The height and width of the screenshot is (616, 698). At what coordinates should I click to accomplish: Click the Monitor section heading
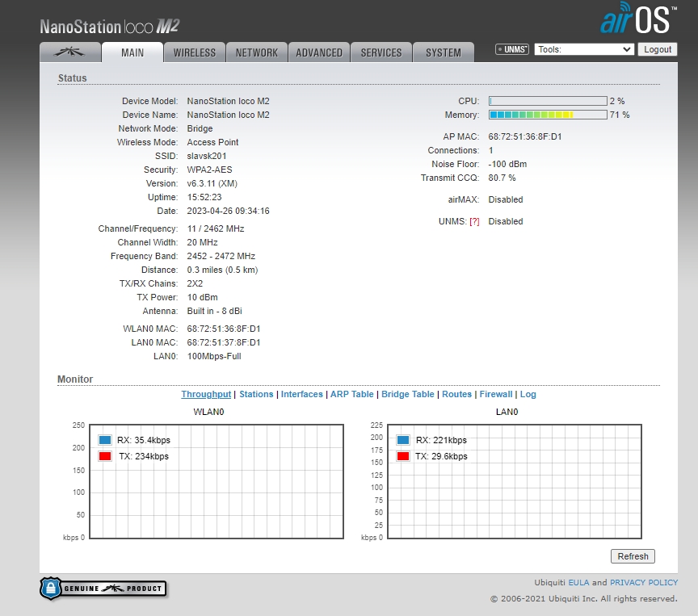pyautogui.click(x=75, y=379)
